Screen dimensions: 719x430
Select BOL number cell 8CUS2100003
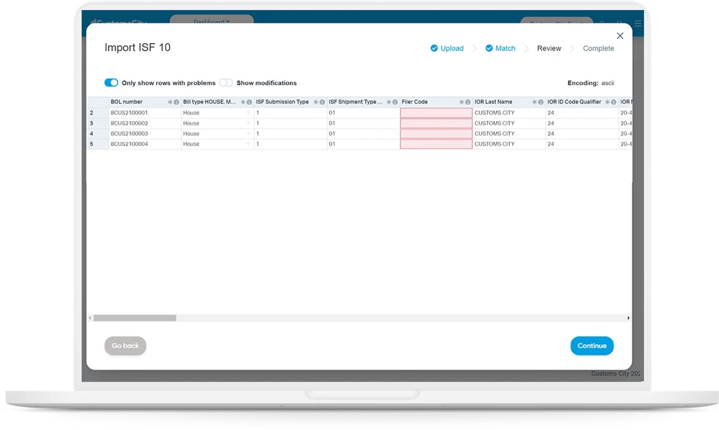[x=145, y=134]
